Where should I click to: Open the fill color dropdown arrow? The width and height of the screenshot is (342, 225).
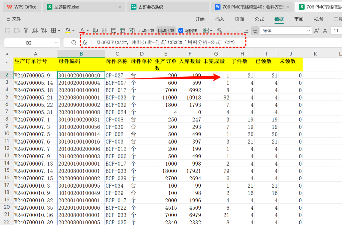click(73, 31)
